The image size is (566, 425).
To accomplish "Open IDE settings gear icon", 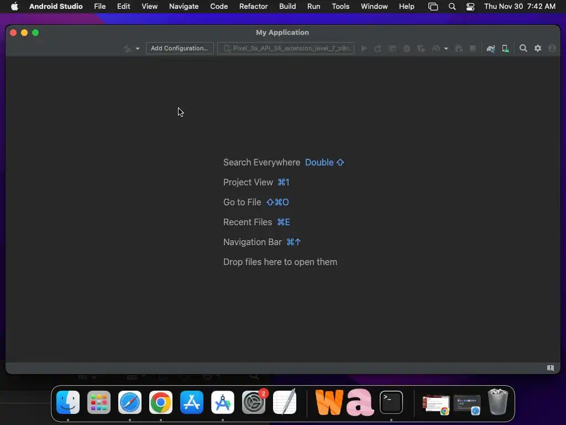I will click(538, 49).
